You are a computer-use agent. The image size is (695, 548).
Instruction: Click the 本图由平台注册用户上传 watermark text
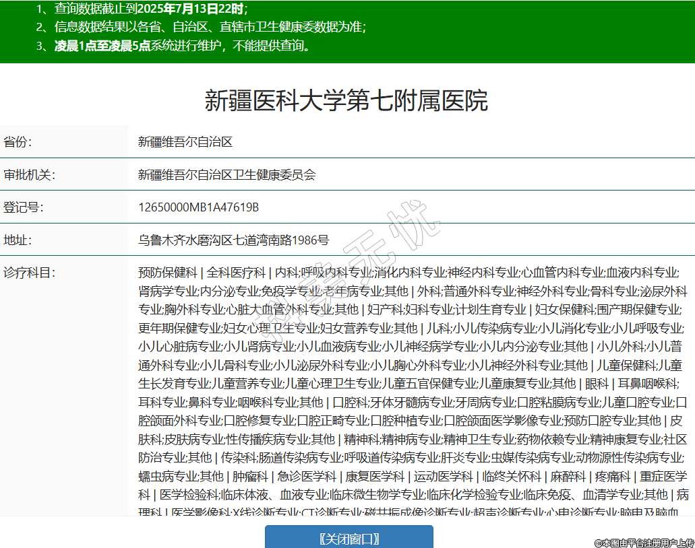[644, 543]
